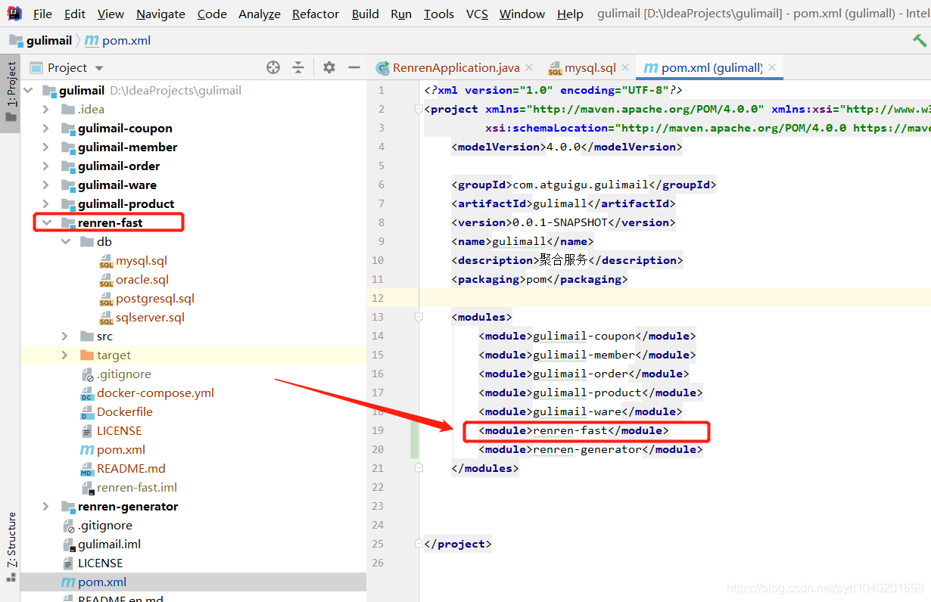Click the IntelliJ IDEA logo icon
931x602 pixels.
pos(14,14)
